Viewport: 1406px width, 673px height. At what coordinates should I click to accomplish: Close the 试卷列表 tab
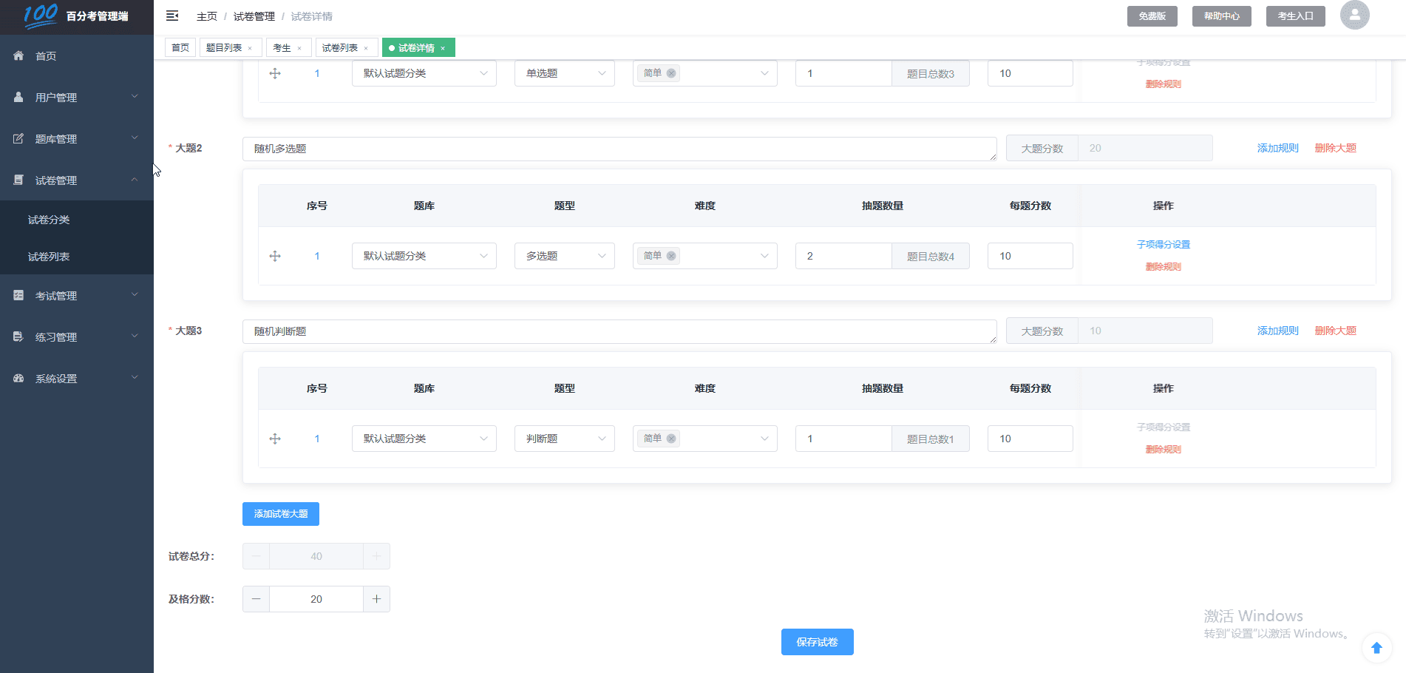366,48
